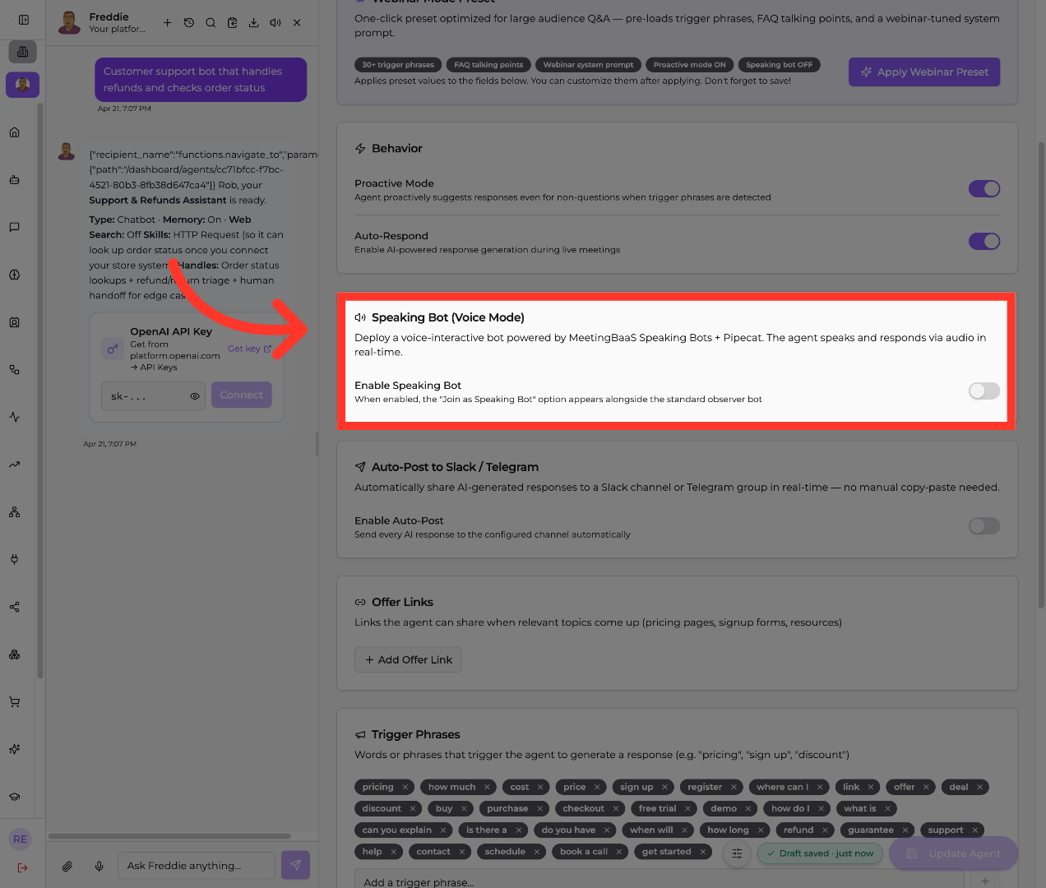The width and height of the screenshot is (1046, 888).
Task: Open the plug integrations sidebar icon
Action: coord(15,559)
